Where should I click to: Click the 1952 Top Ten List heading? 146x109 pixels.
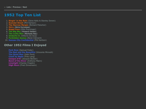(x=22, y=15)
